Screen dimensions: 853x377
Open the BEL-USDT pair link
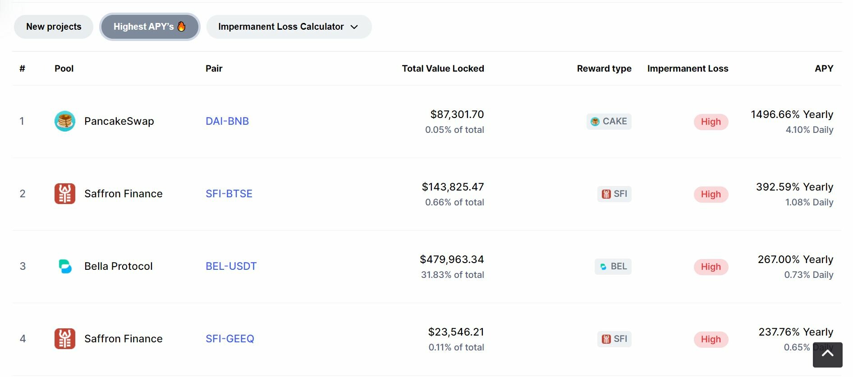click(x=231, y=267)
